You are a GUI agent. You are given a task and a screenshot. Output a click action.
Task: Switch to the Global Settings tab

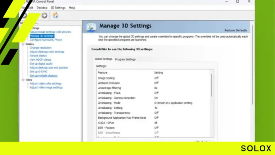[x=103, y=59]
